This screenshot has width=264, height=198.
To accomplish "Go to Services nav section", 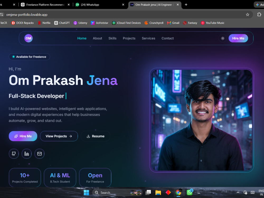I will (x=148, y=38).
